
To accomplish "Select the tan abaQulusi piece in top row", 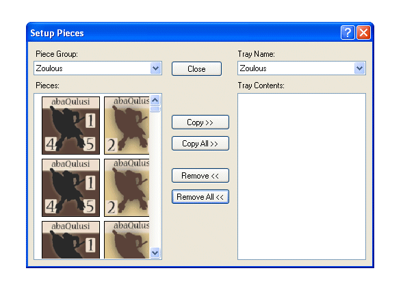I will click(127, 125).
